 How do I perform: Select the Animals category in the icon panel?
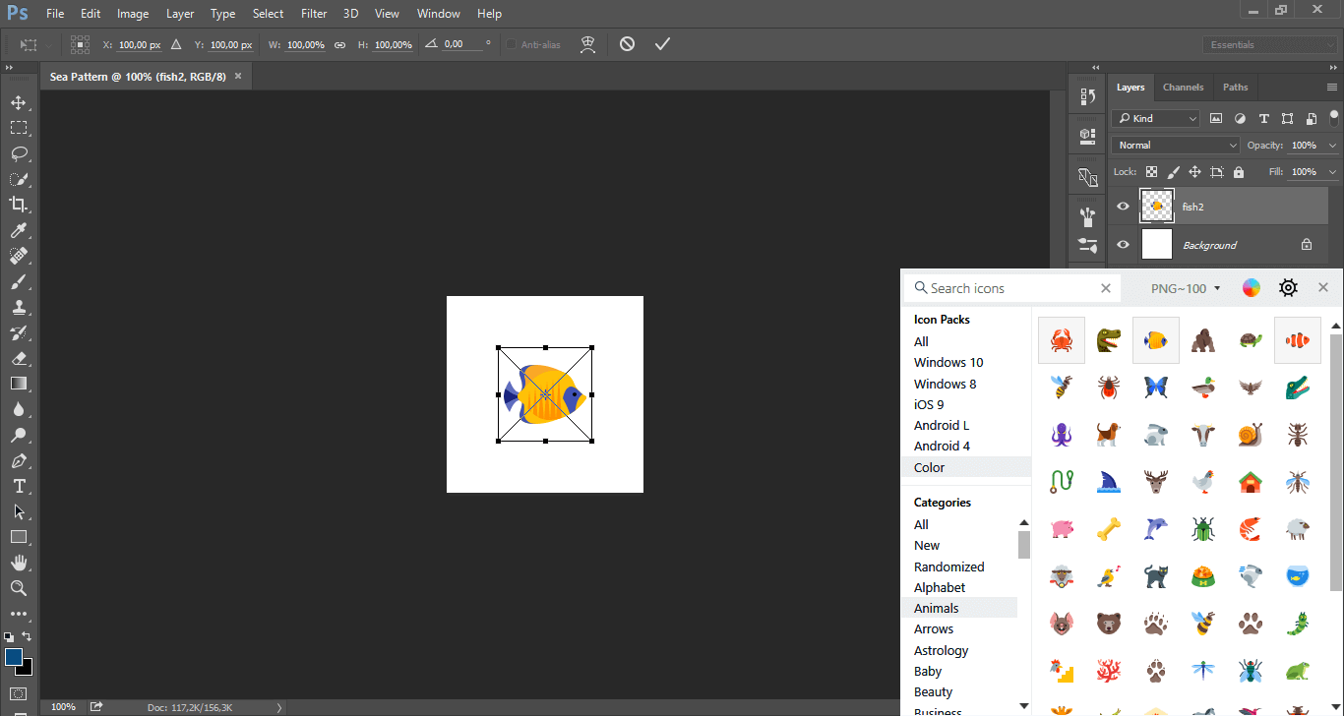pyautogui.click(x=936, y=608)
